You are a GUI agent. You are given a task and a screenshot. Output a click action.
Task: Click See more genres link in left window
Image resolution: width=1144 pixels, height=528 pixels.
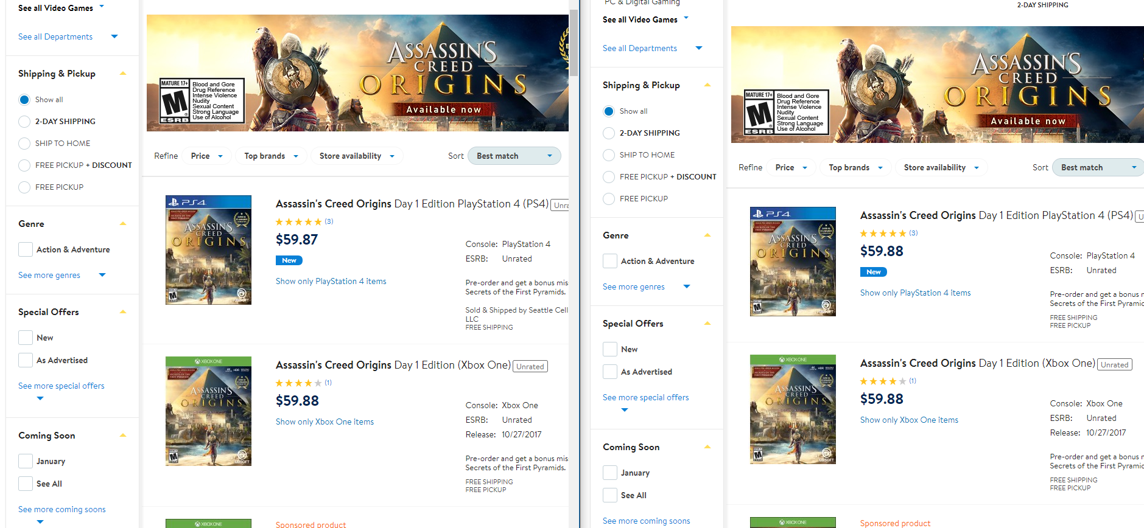pyautogui.click(x=49, y=276)
